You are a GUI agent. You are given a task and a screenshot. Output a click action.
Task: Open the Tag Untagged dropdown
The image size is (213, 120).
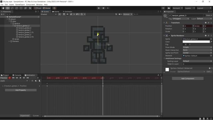click(x=180, y=19)
